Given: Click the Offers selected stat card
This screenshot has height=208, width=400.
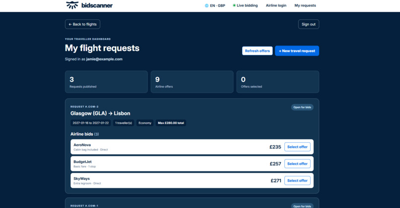Looking at the screenshot, I should click(x=277, y=82).
